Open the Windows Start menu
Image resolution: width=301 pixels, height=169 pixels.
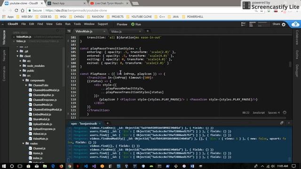click(4, 166)
